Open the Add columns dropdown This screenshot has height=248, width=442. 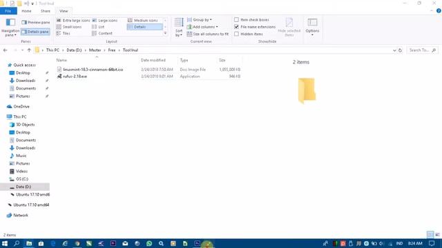[202, 27]
